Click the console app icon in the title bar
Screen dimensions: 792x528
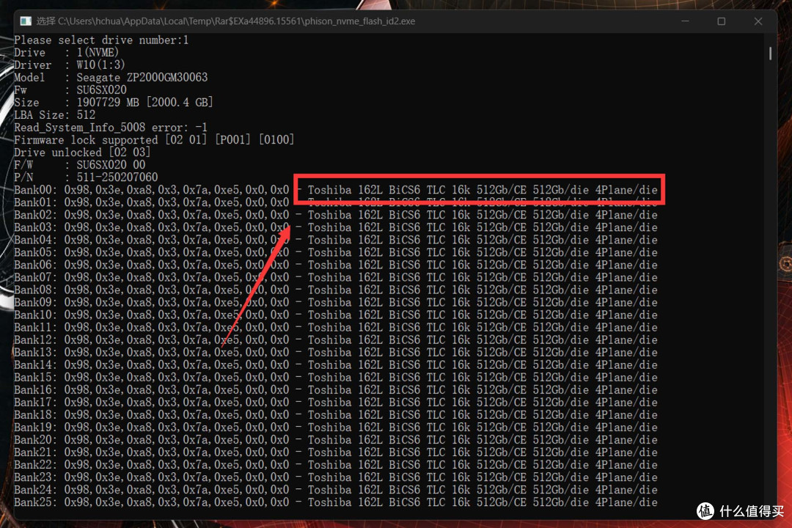(x=25, y=21)
